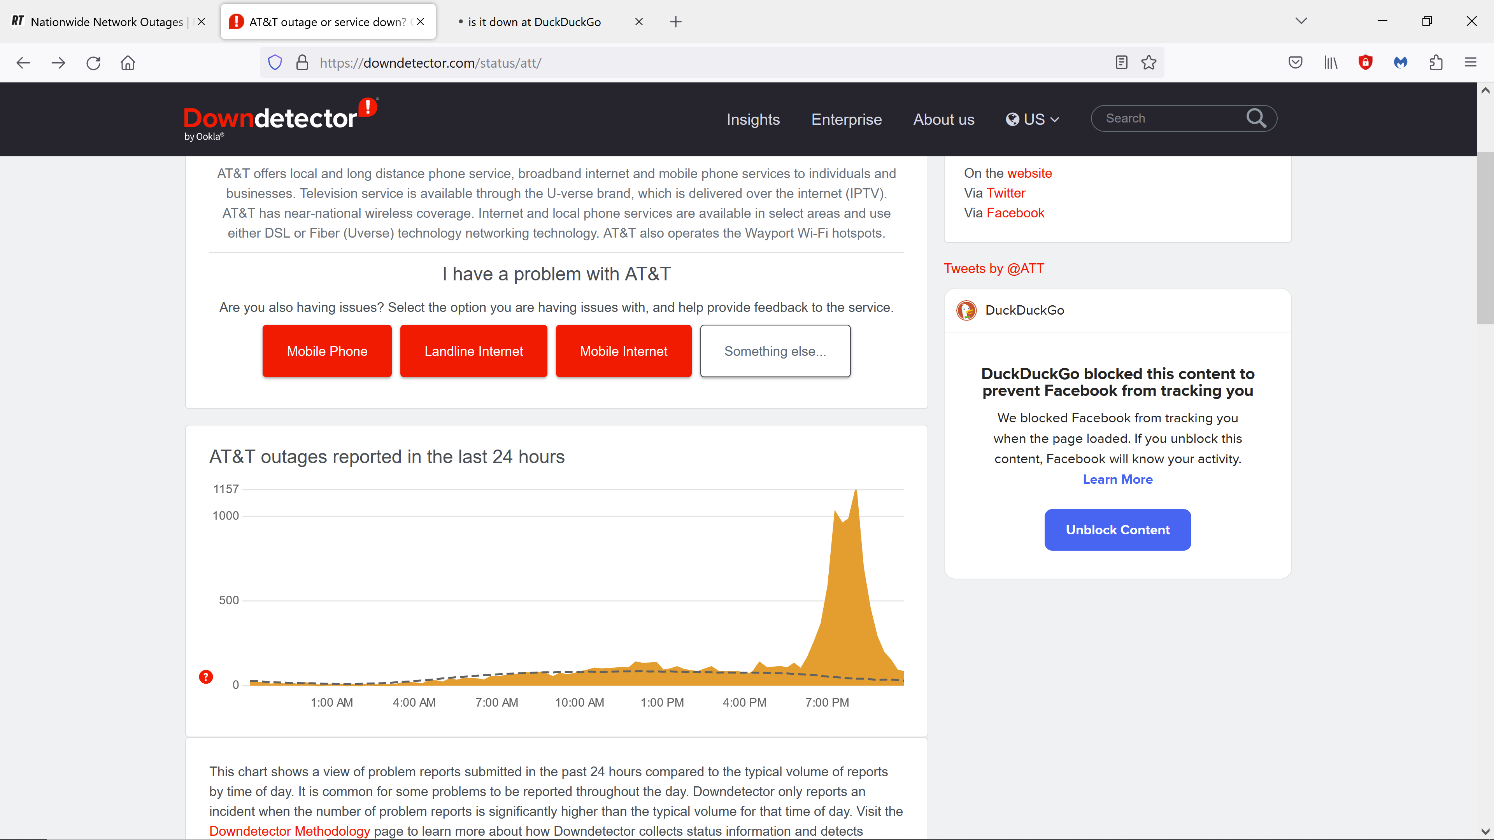Click the browser reload button
The height and width of the screenshot is (840, 1494).
93,63
